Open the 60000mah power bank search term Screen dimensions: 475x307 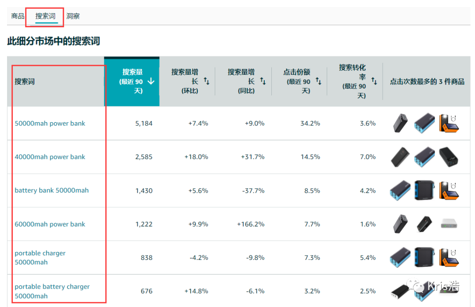point(50,224)
